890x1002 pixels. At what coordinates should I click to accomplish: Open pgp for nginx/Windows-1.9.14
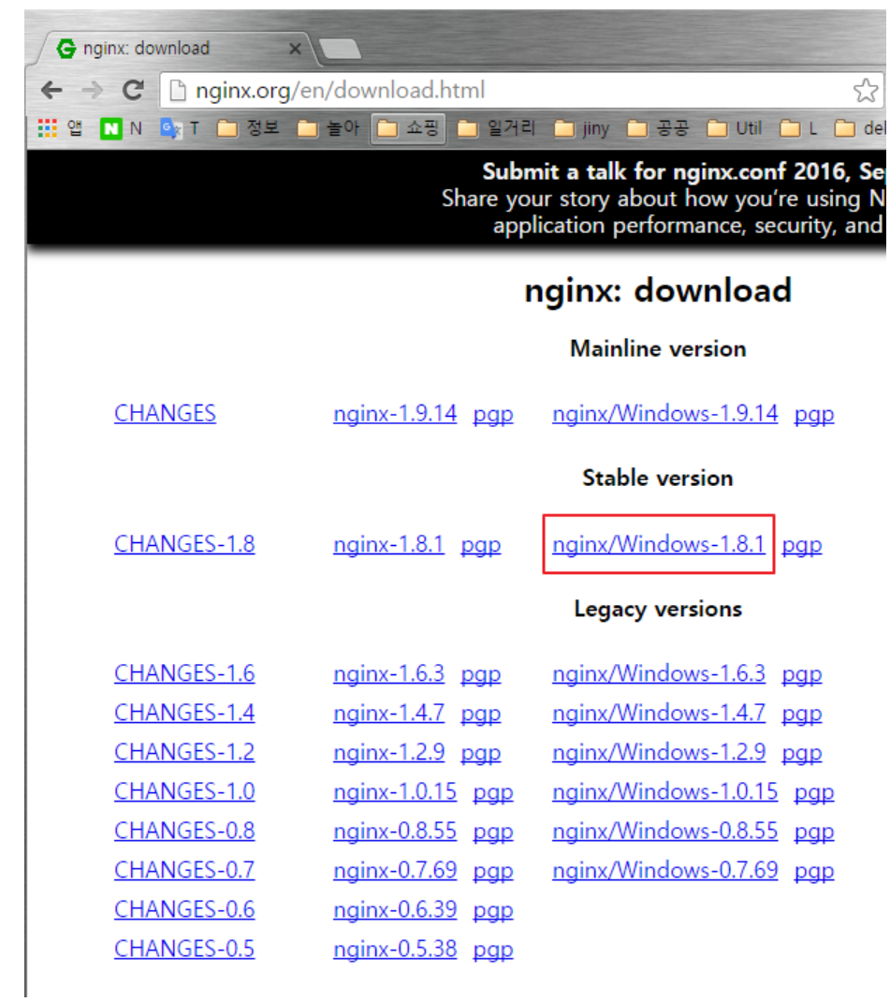pyautogui.click(x=814, y=415)
